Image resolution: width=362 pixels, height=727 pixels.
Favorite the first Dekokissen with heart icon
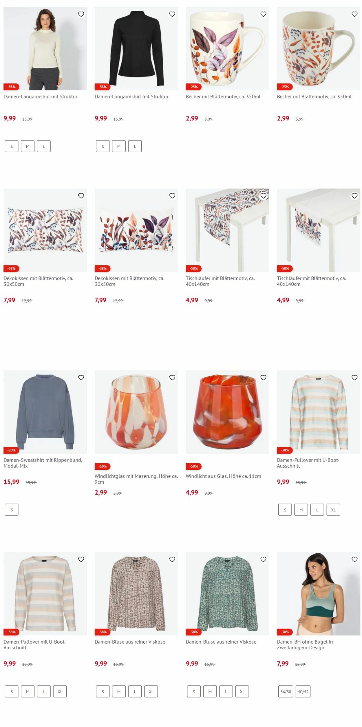(81, 196)
